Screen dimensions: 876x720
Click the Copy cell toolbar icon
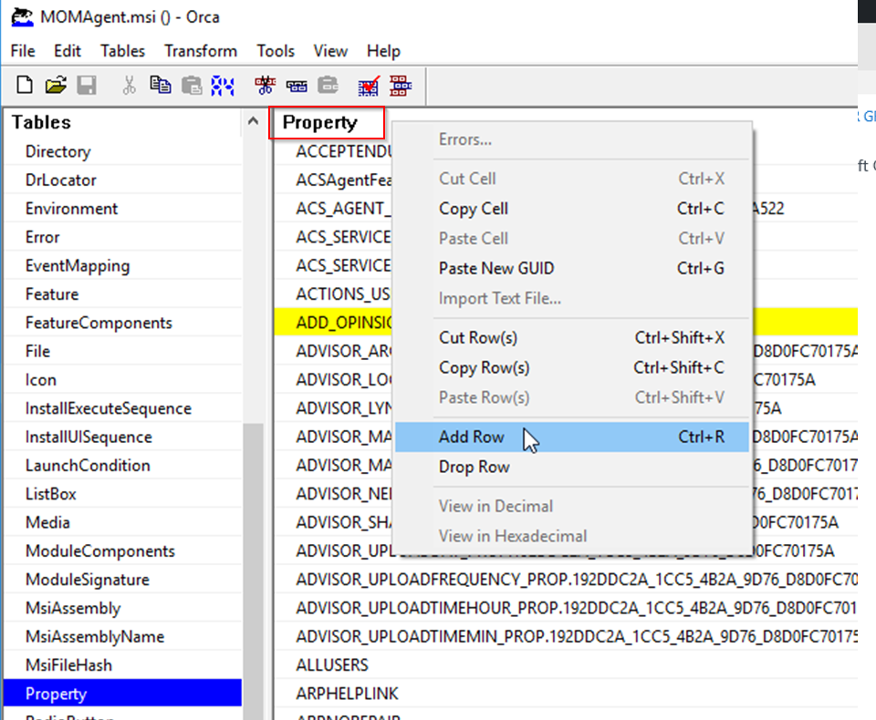coord(161,86)
